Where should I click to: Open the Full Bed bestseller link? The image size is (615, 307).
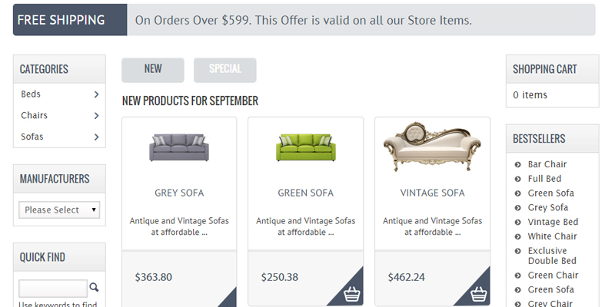[x=544, y=179]
